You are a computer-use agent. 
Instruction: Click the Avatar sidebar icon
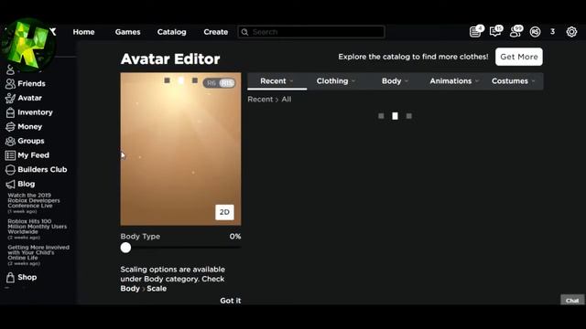point(10,98)
